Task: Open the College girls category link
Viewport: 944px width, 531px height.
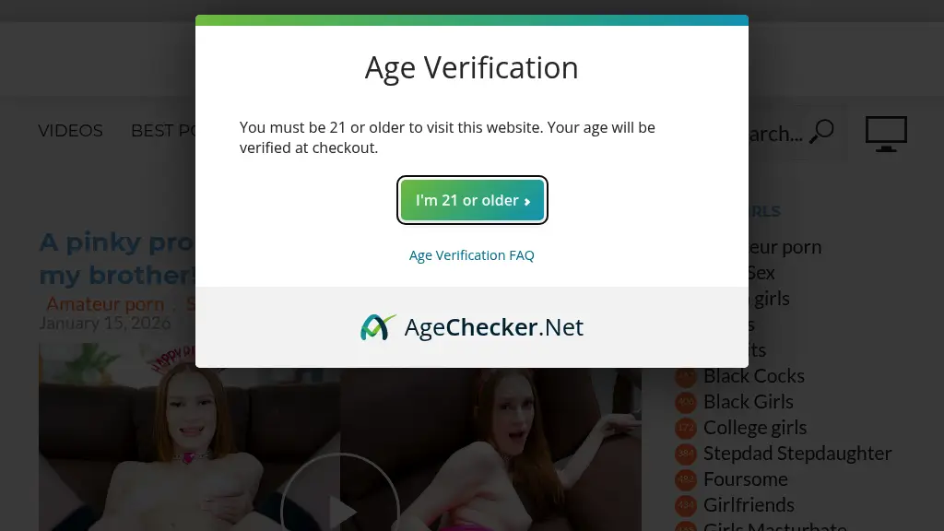Action: point(755,428)
